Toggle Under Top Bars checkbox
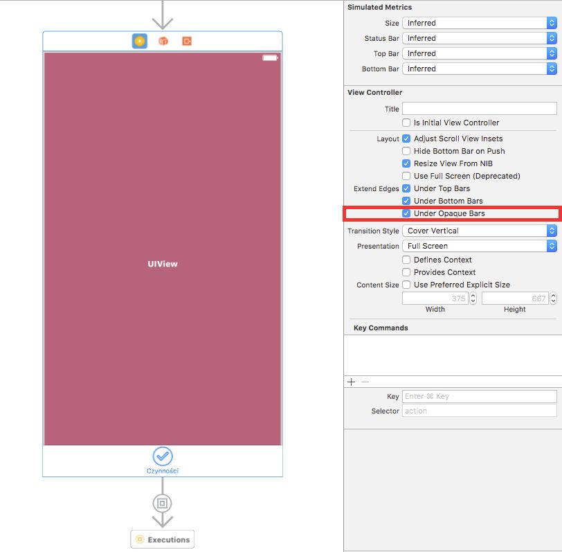Image resolution: width=562 pixels, height=552 pixels. [x=406, y=188]
